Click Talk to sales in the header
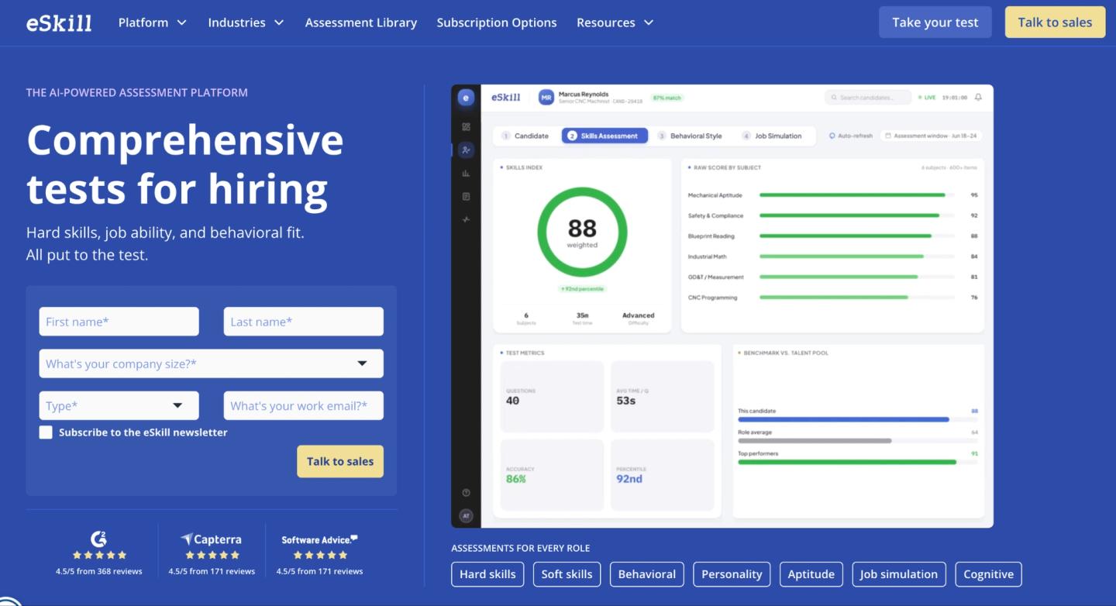The width and height of the screenshot is (1116, 606). 1055,22
